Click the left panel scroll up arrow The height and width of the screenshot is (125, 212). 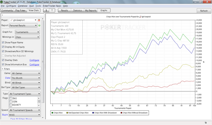pyautogui.click(x=43, y=19)
